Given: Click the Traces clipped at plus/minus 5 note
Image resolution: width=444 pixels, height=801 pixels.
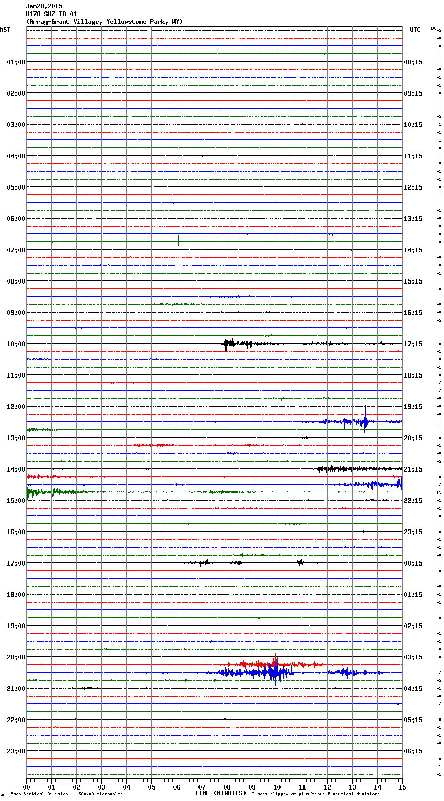Looking at the screenshot, I should [316, 794].
